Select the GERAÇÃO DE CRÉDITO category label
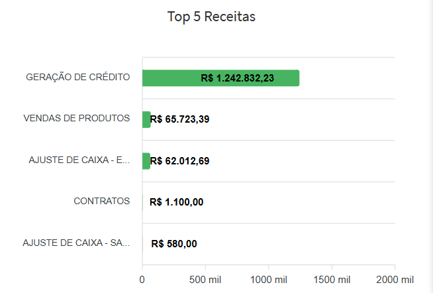 [x=77, y=77]
